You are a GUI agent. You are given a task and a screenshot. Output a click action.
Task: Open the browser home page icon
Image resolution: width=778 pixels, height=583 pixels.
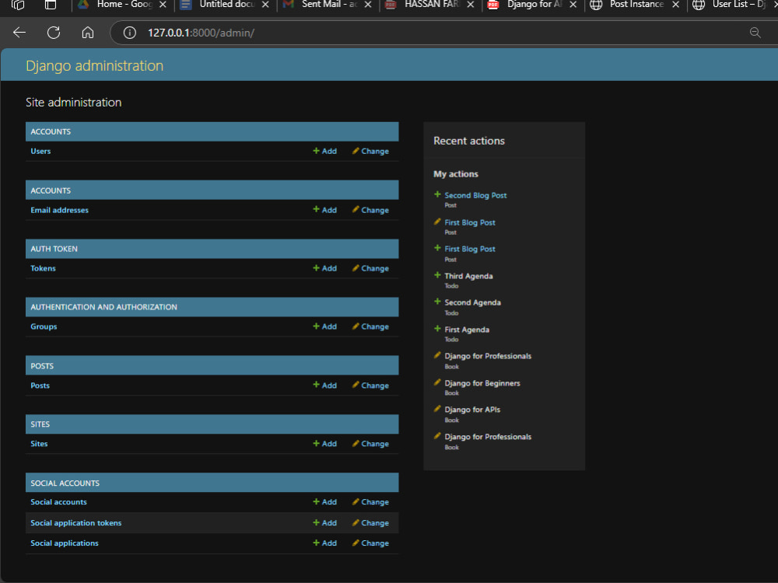[x=88, y=33]
